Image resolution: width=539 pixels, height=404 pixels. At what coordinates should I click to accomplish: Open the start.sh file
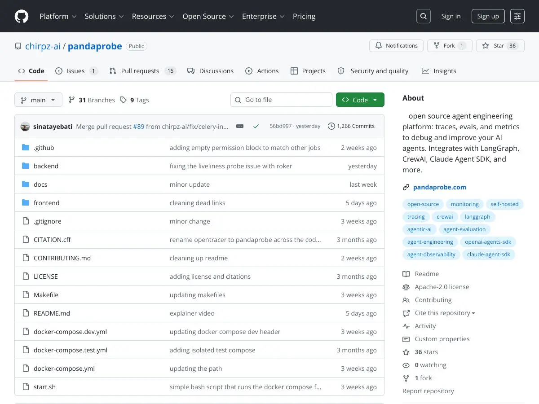(44, 387)
